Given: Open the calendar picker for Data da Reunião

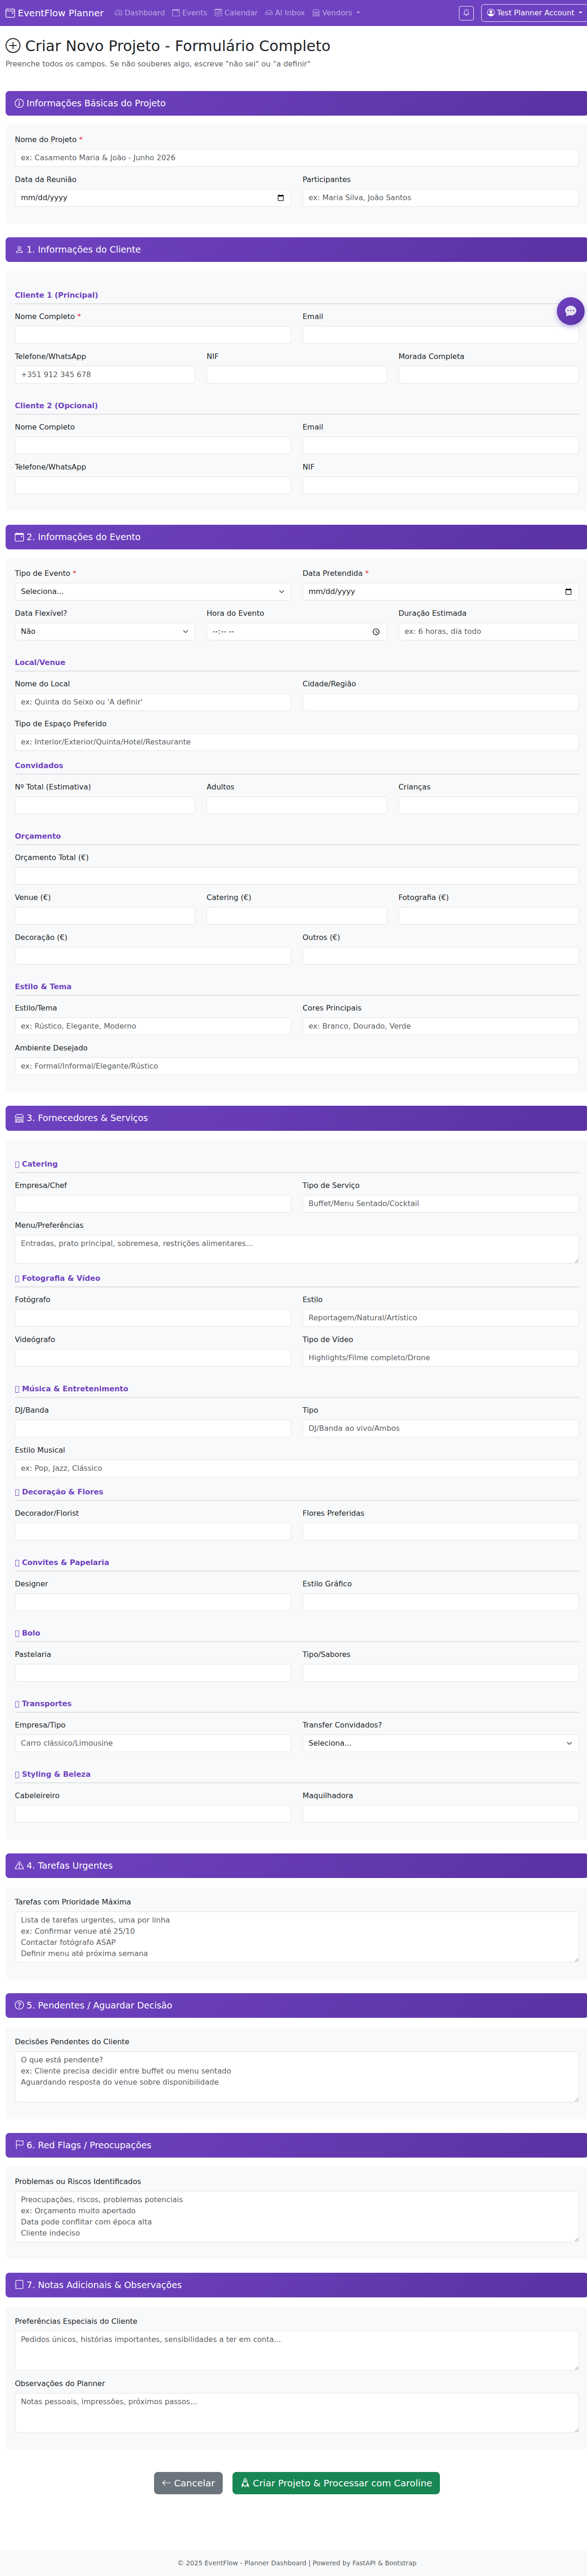Looking at the screenshot, I should [x=280, y=198].
